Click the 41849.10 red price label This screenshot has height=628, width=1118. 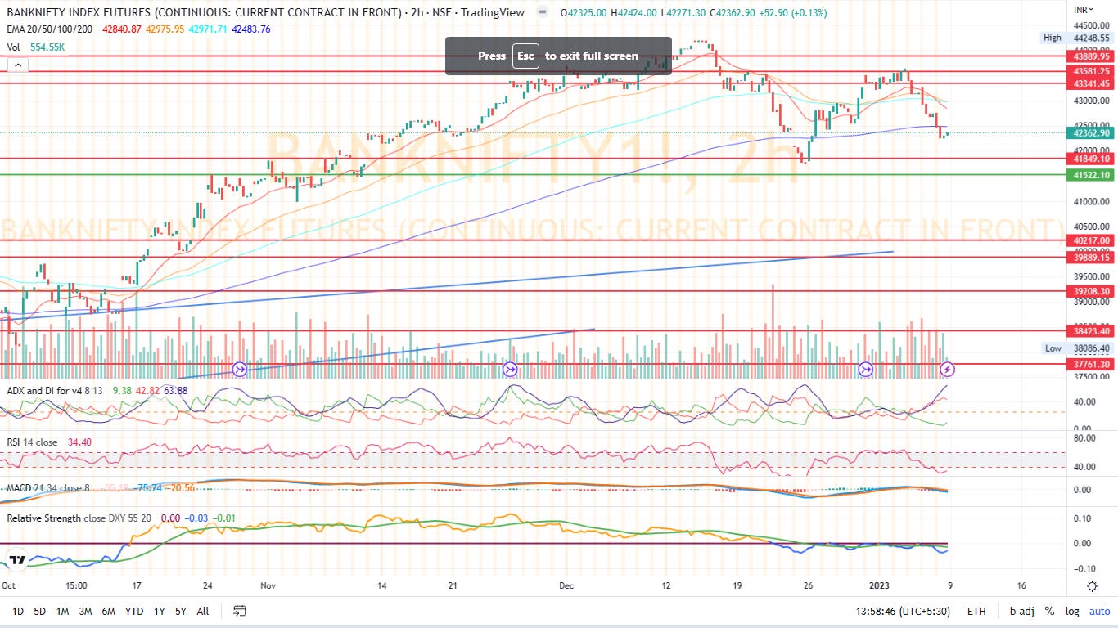tap(1092, 159)
